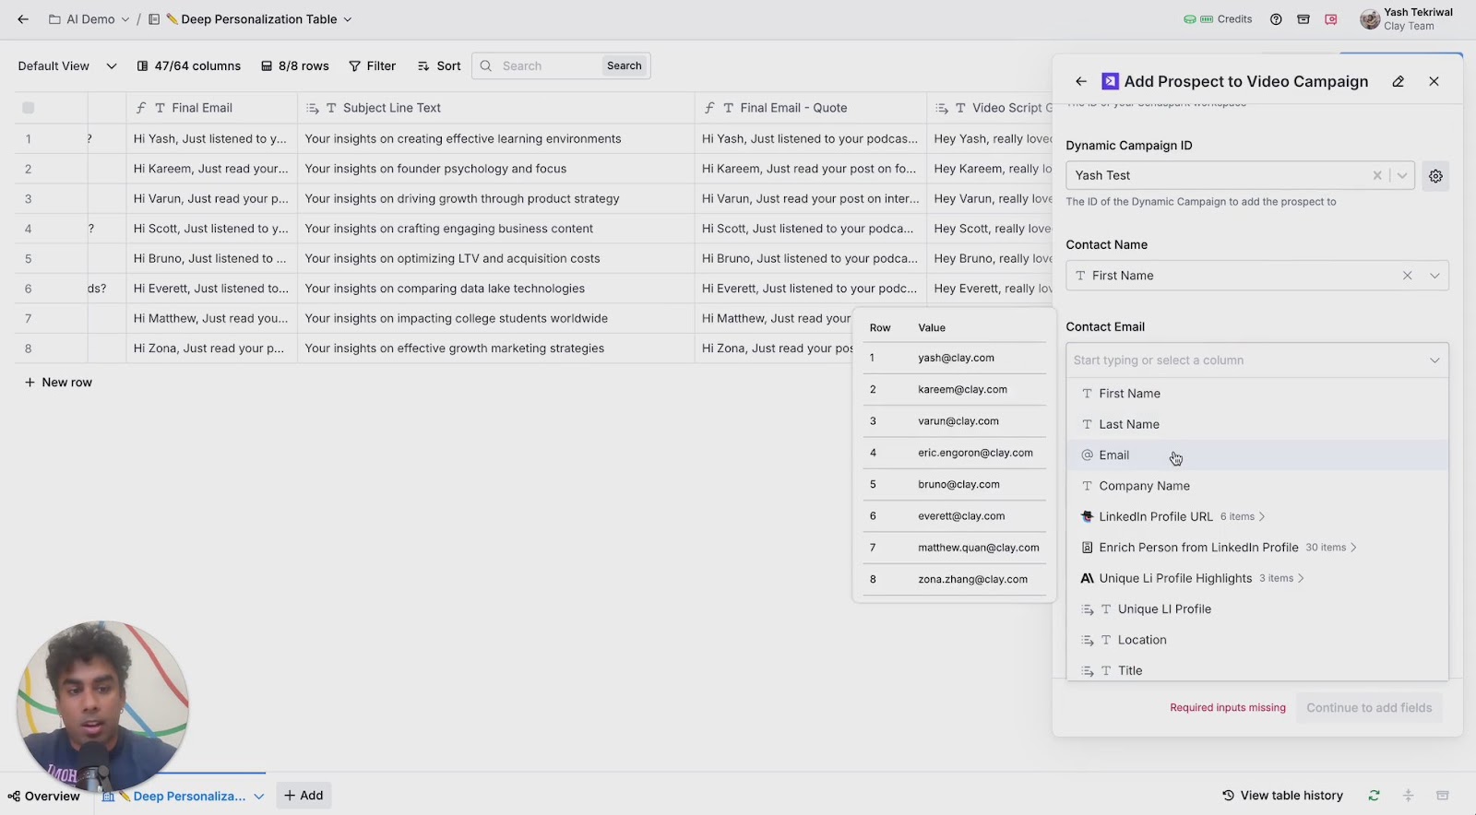This screenshot has height=815, width=1476.
Task: Open Dynamic Campaign ID settings gear
Action: (x=1435, y=176)
